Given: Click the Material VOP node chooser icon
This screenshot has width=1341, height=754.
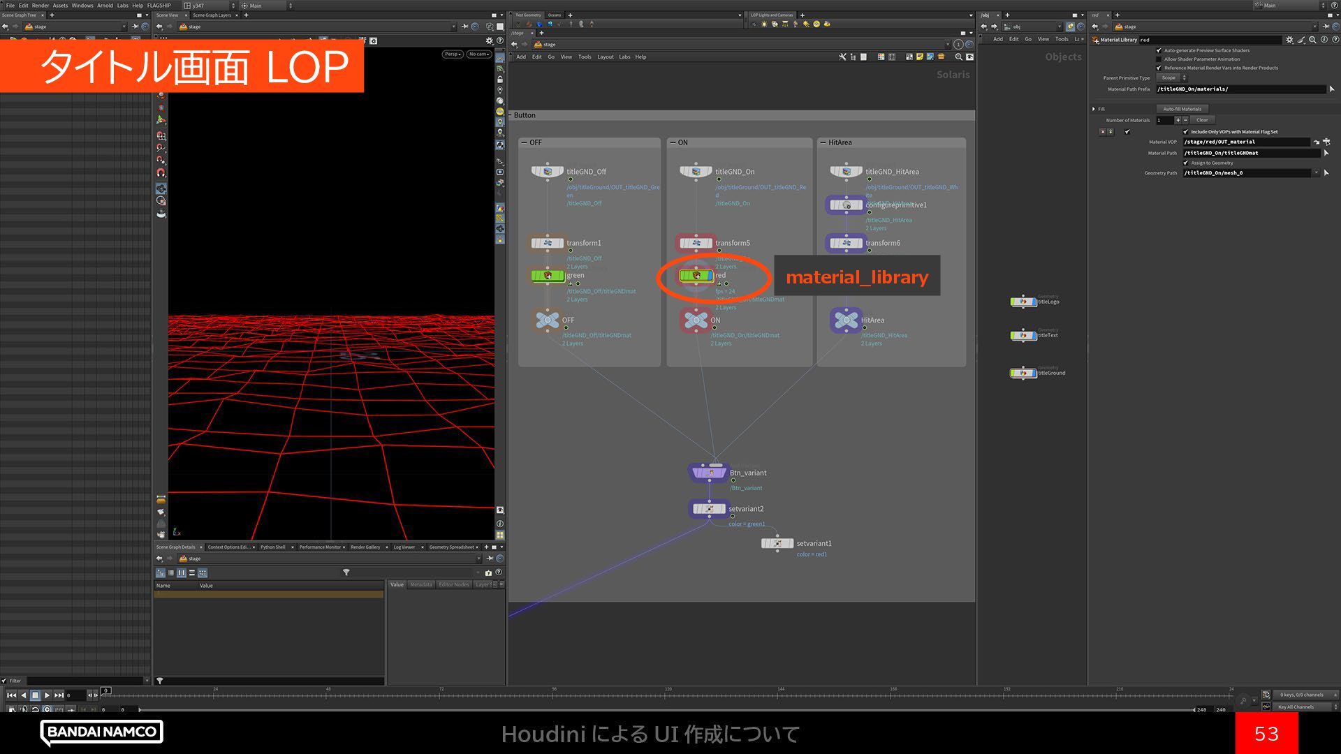Looking at the screenshot, I should [1326, 142].
